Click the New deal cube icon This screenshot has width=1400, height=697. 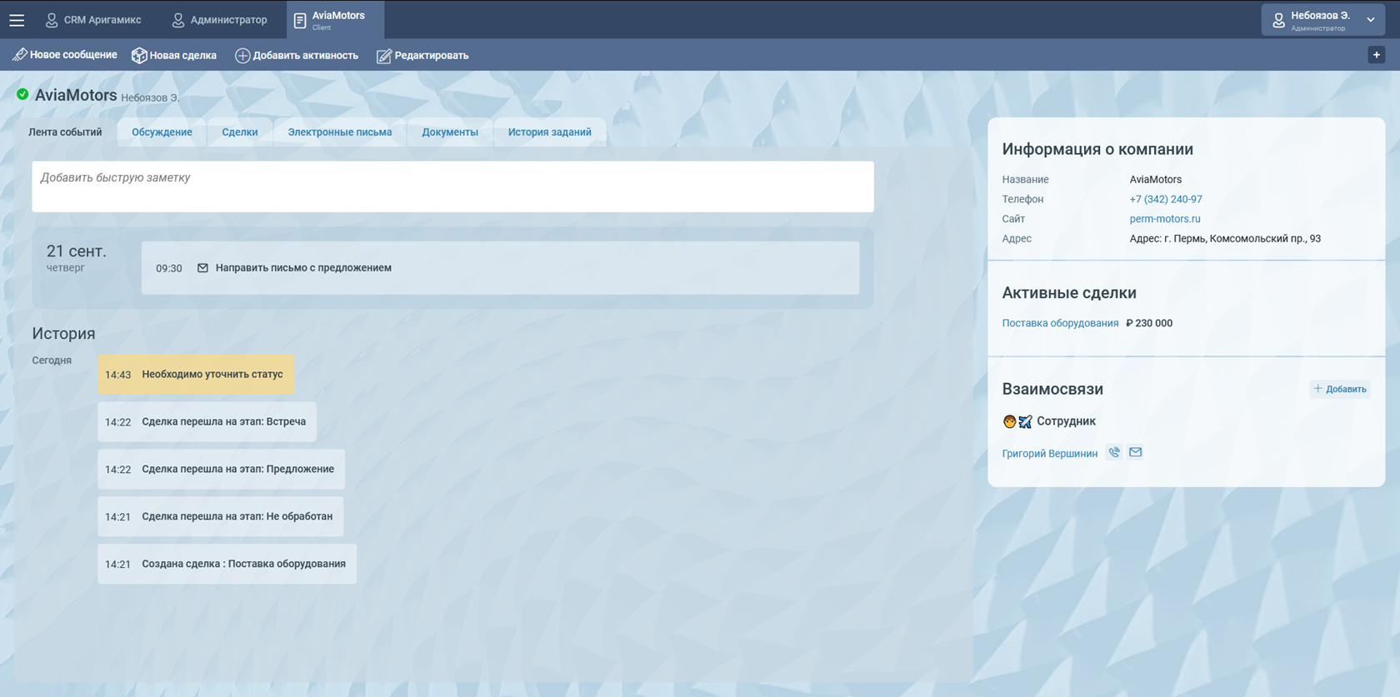point(139,56)
